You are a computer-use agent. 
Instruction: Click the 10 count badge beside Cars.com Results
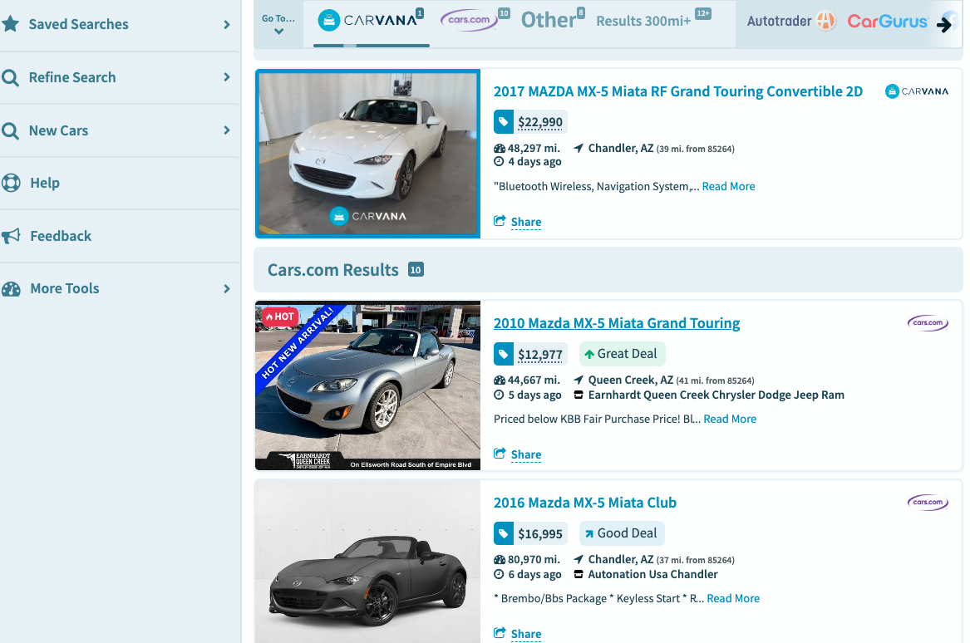coord(416,269)
